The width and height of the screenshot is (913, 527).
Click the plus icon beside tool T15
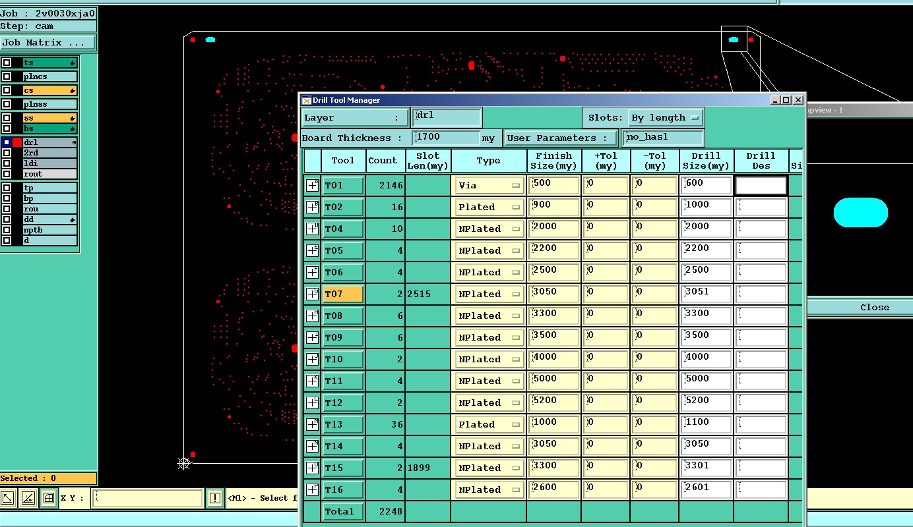(x=312, y=468)
